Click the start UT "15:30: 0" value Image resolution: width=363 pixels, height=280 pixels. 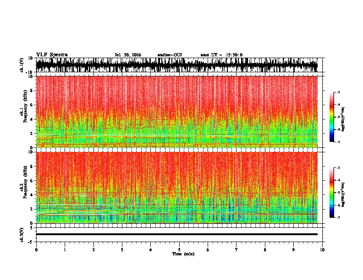[234, 55]
